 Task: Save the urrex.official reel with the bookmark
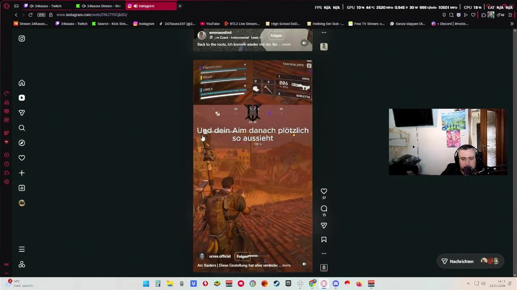point(324,240)
